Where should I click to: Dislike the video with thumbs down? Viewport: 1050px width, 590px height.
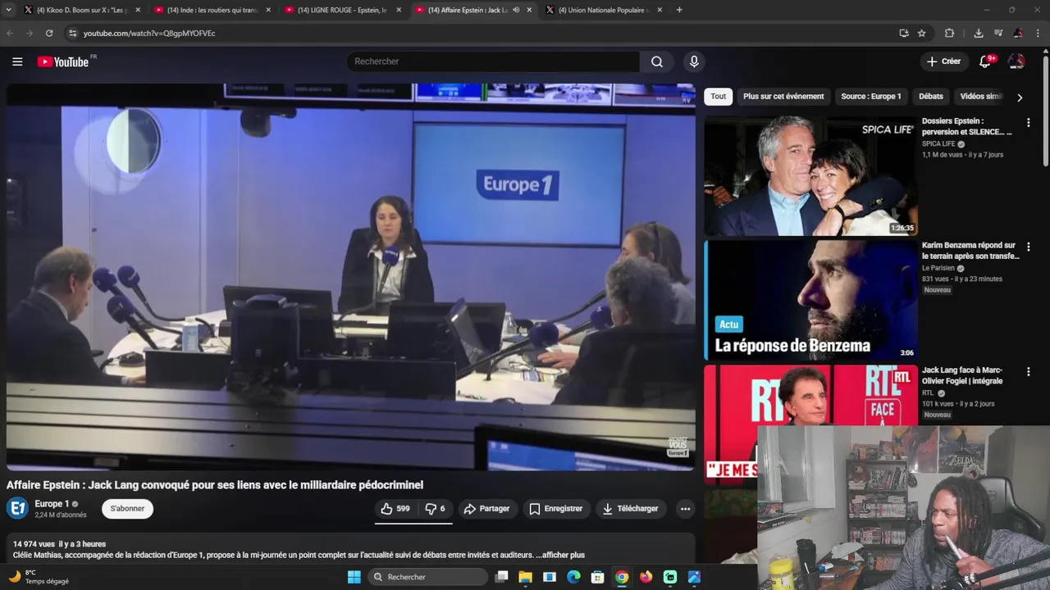point(435,509)
